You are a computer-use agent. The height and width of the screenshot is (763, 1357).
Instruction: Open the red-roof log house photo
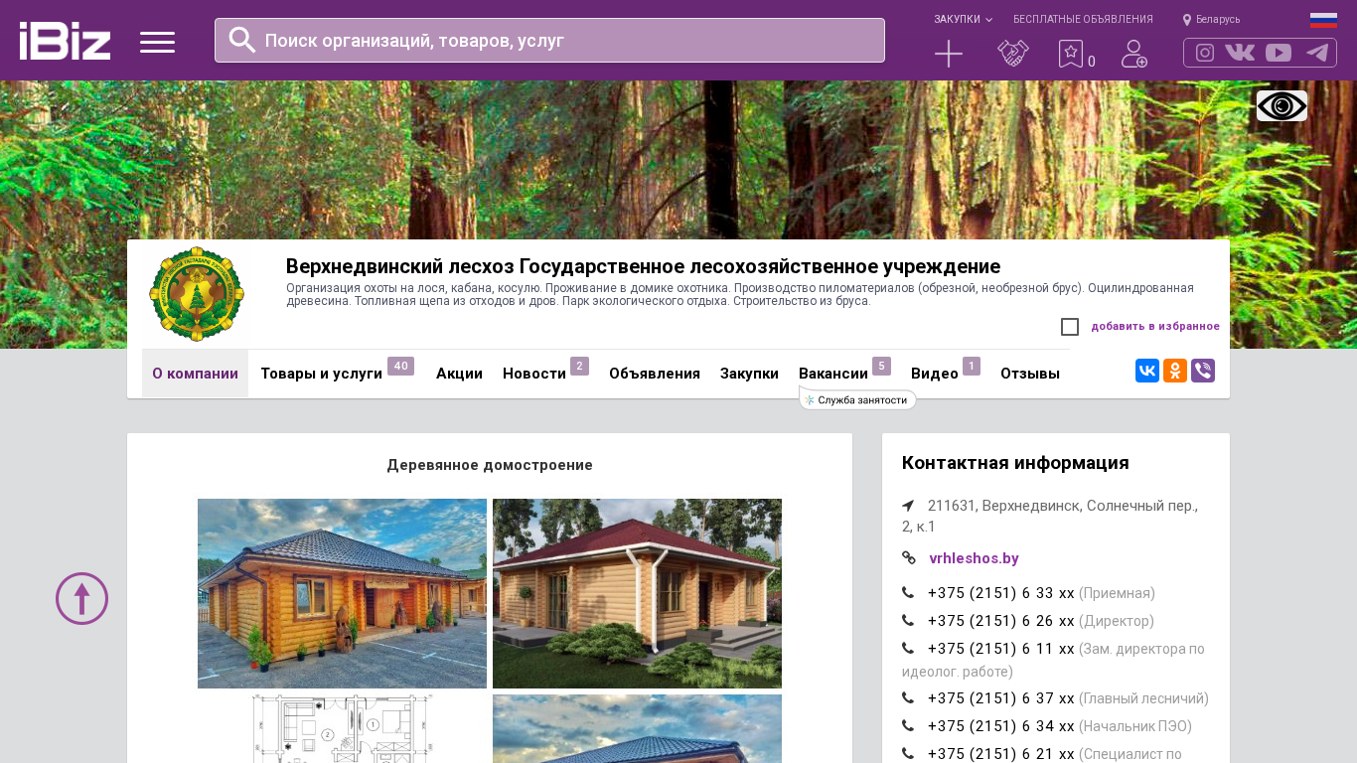(x=637, y=593)
